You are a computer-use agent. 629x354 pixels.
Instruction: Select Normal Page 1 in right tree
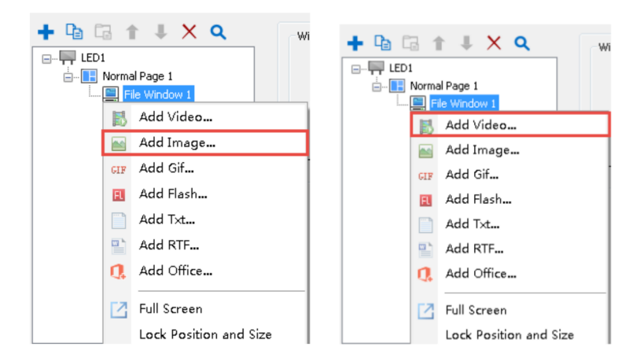tap(443, 86)
